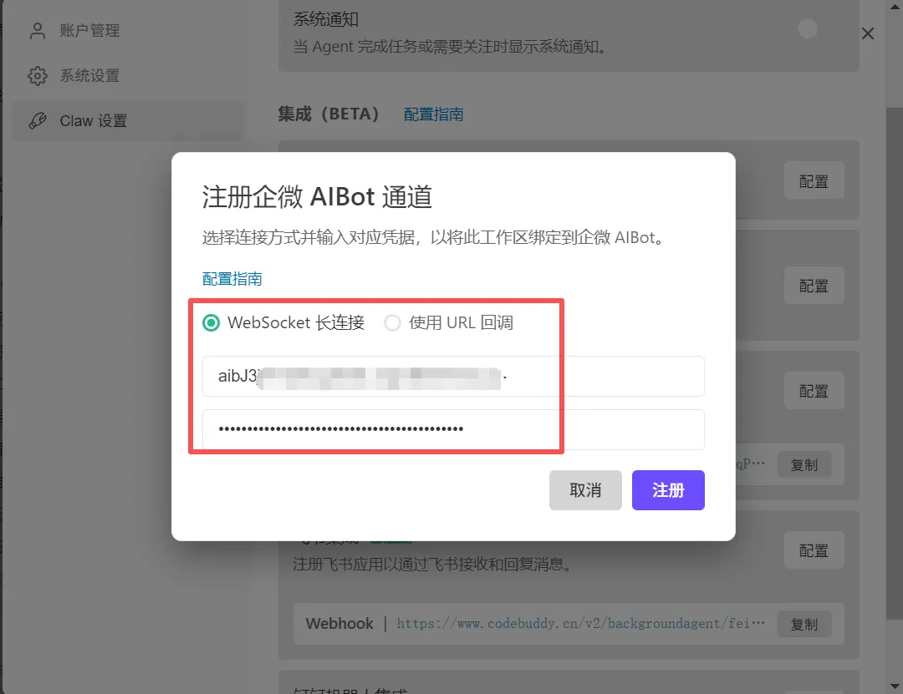The image size is (903, 694).
Task: Open 配置指南 link inside the dialog
Action: (232, 279)
